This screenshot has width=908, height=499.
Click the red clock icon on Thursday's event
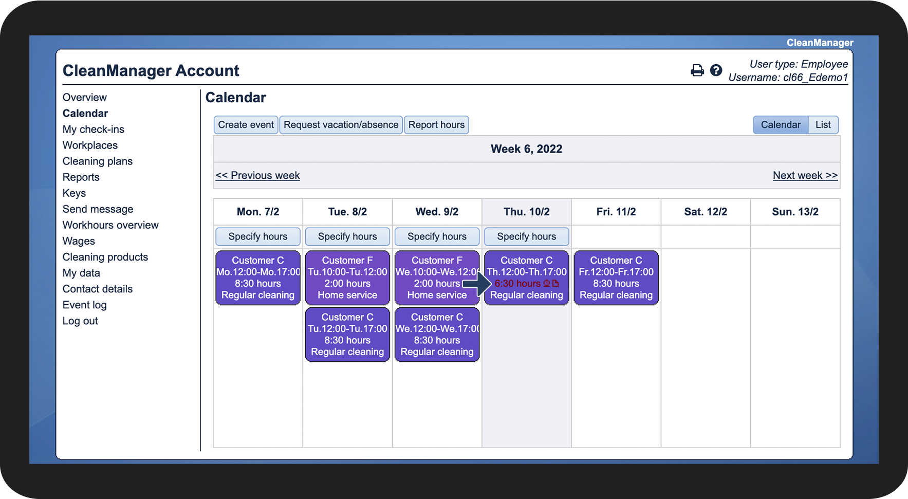click(x=547, y=283)
